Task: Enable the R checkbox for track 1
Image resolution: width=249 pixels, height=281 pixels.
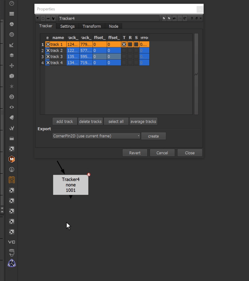Action: (130, 44)
